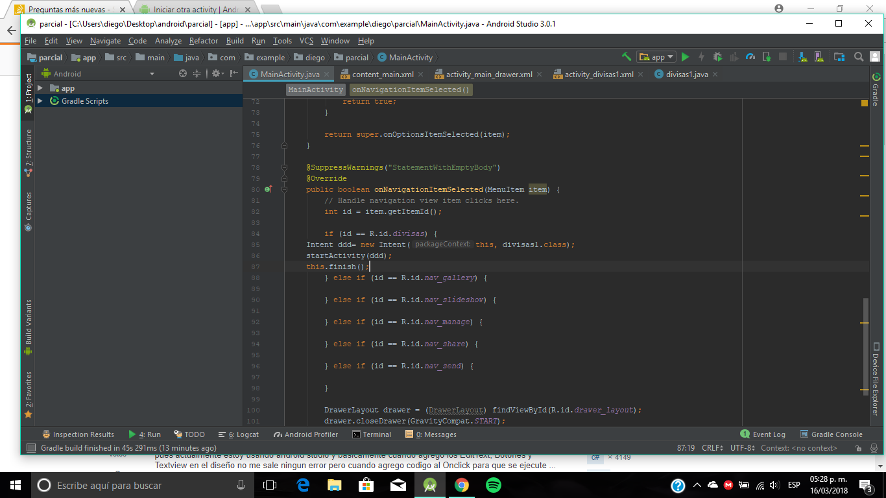Click Scroll from Source target icon
This screenshot has height=498, width=886.
[x=182, y=74]
